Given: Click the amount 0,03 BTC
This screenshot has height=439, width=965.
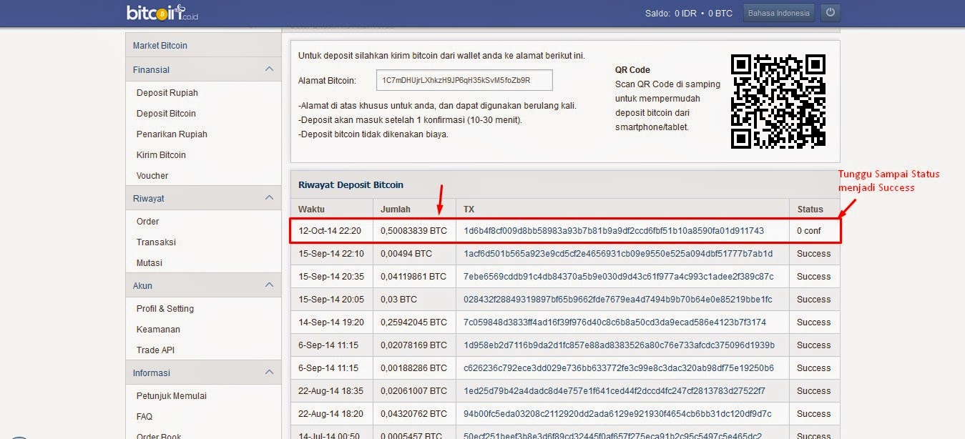Looking at the screenshot, I should click(x=398, y=300).
